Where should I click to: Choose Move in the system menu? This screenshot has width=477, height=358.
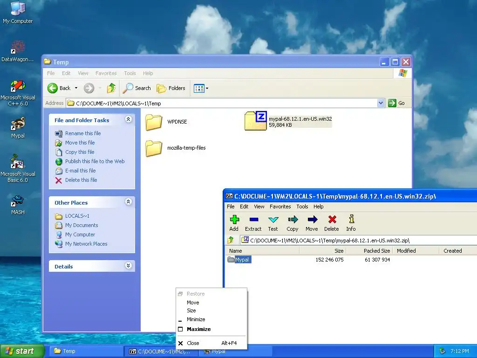211,303
